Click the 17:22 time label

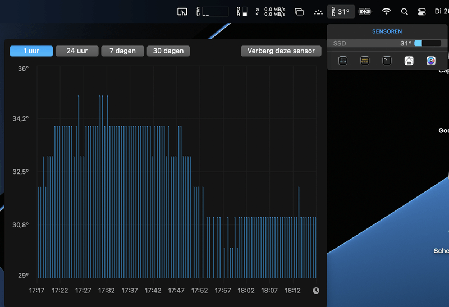(60, 291)
